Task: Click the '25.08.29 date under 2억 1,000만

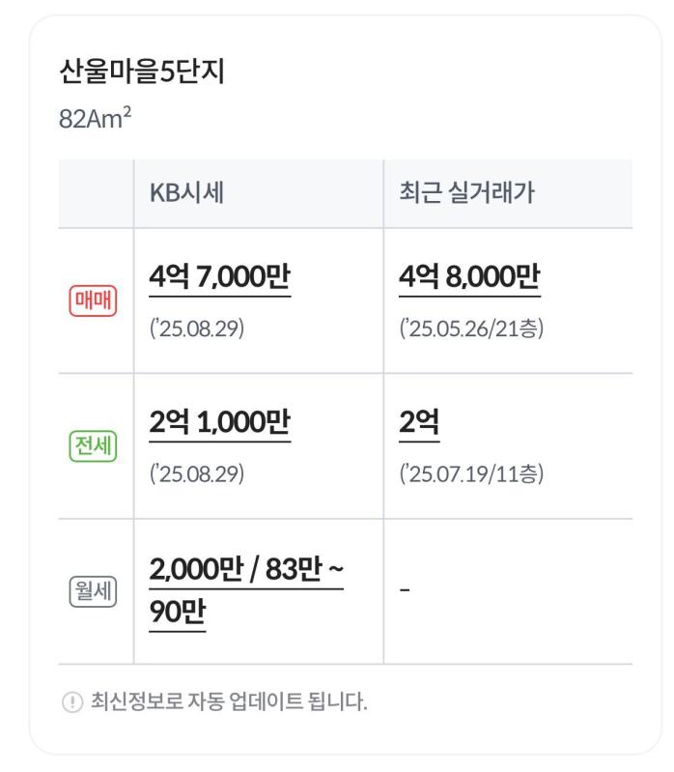Action: pos(197,473)
